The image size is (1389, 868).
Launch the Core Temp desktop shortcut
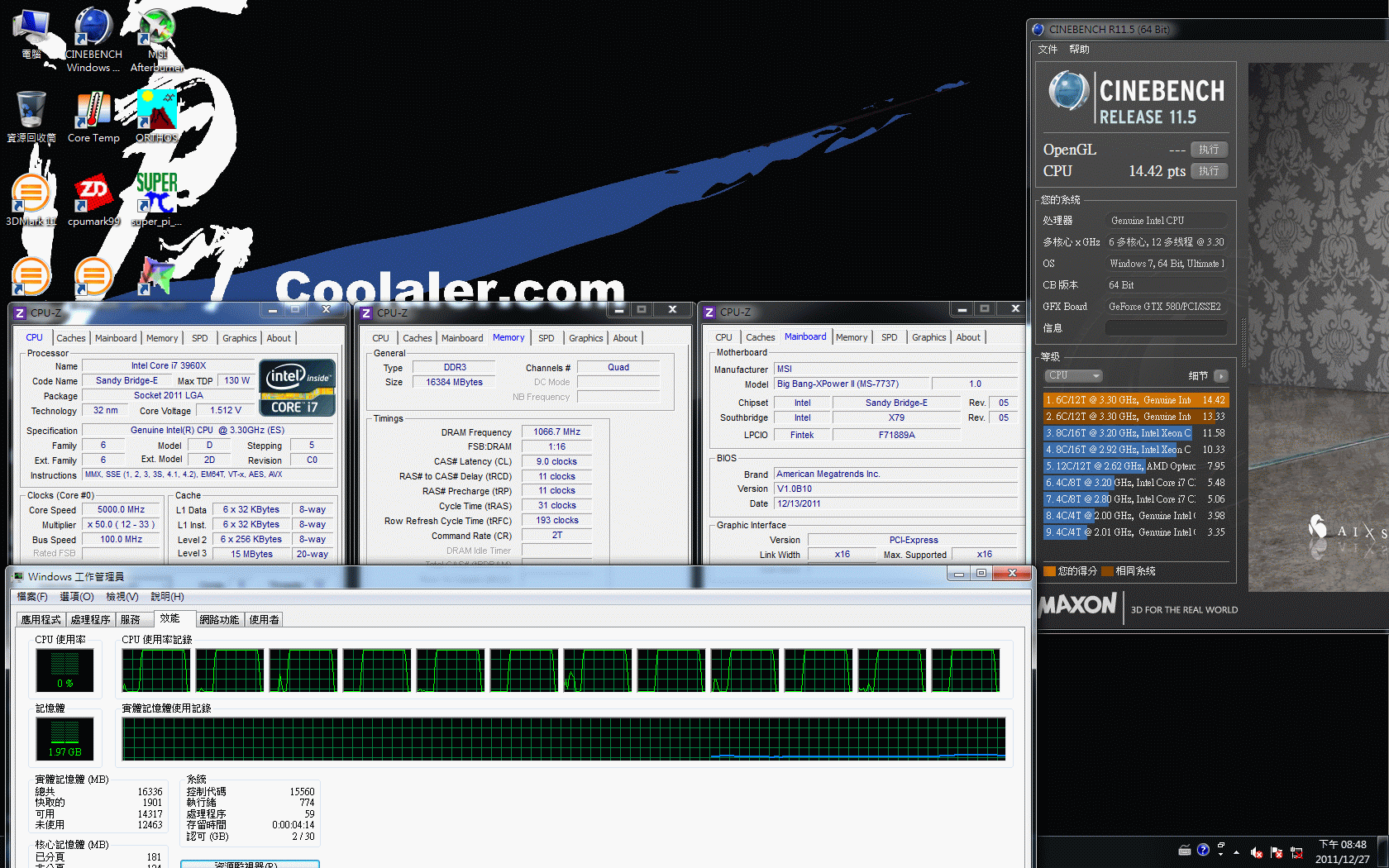(x=93, y=116)
